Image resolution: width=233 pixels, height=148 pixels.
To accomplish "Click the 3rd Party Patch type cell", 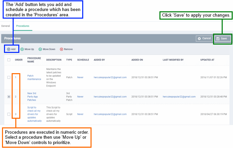I will tap(69, 97).
